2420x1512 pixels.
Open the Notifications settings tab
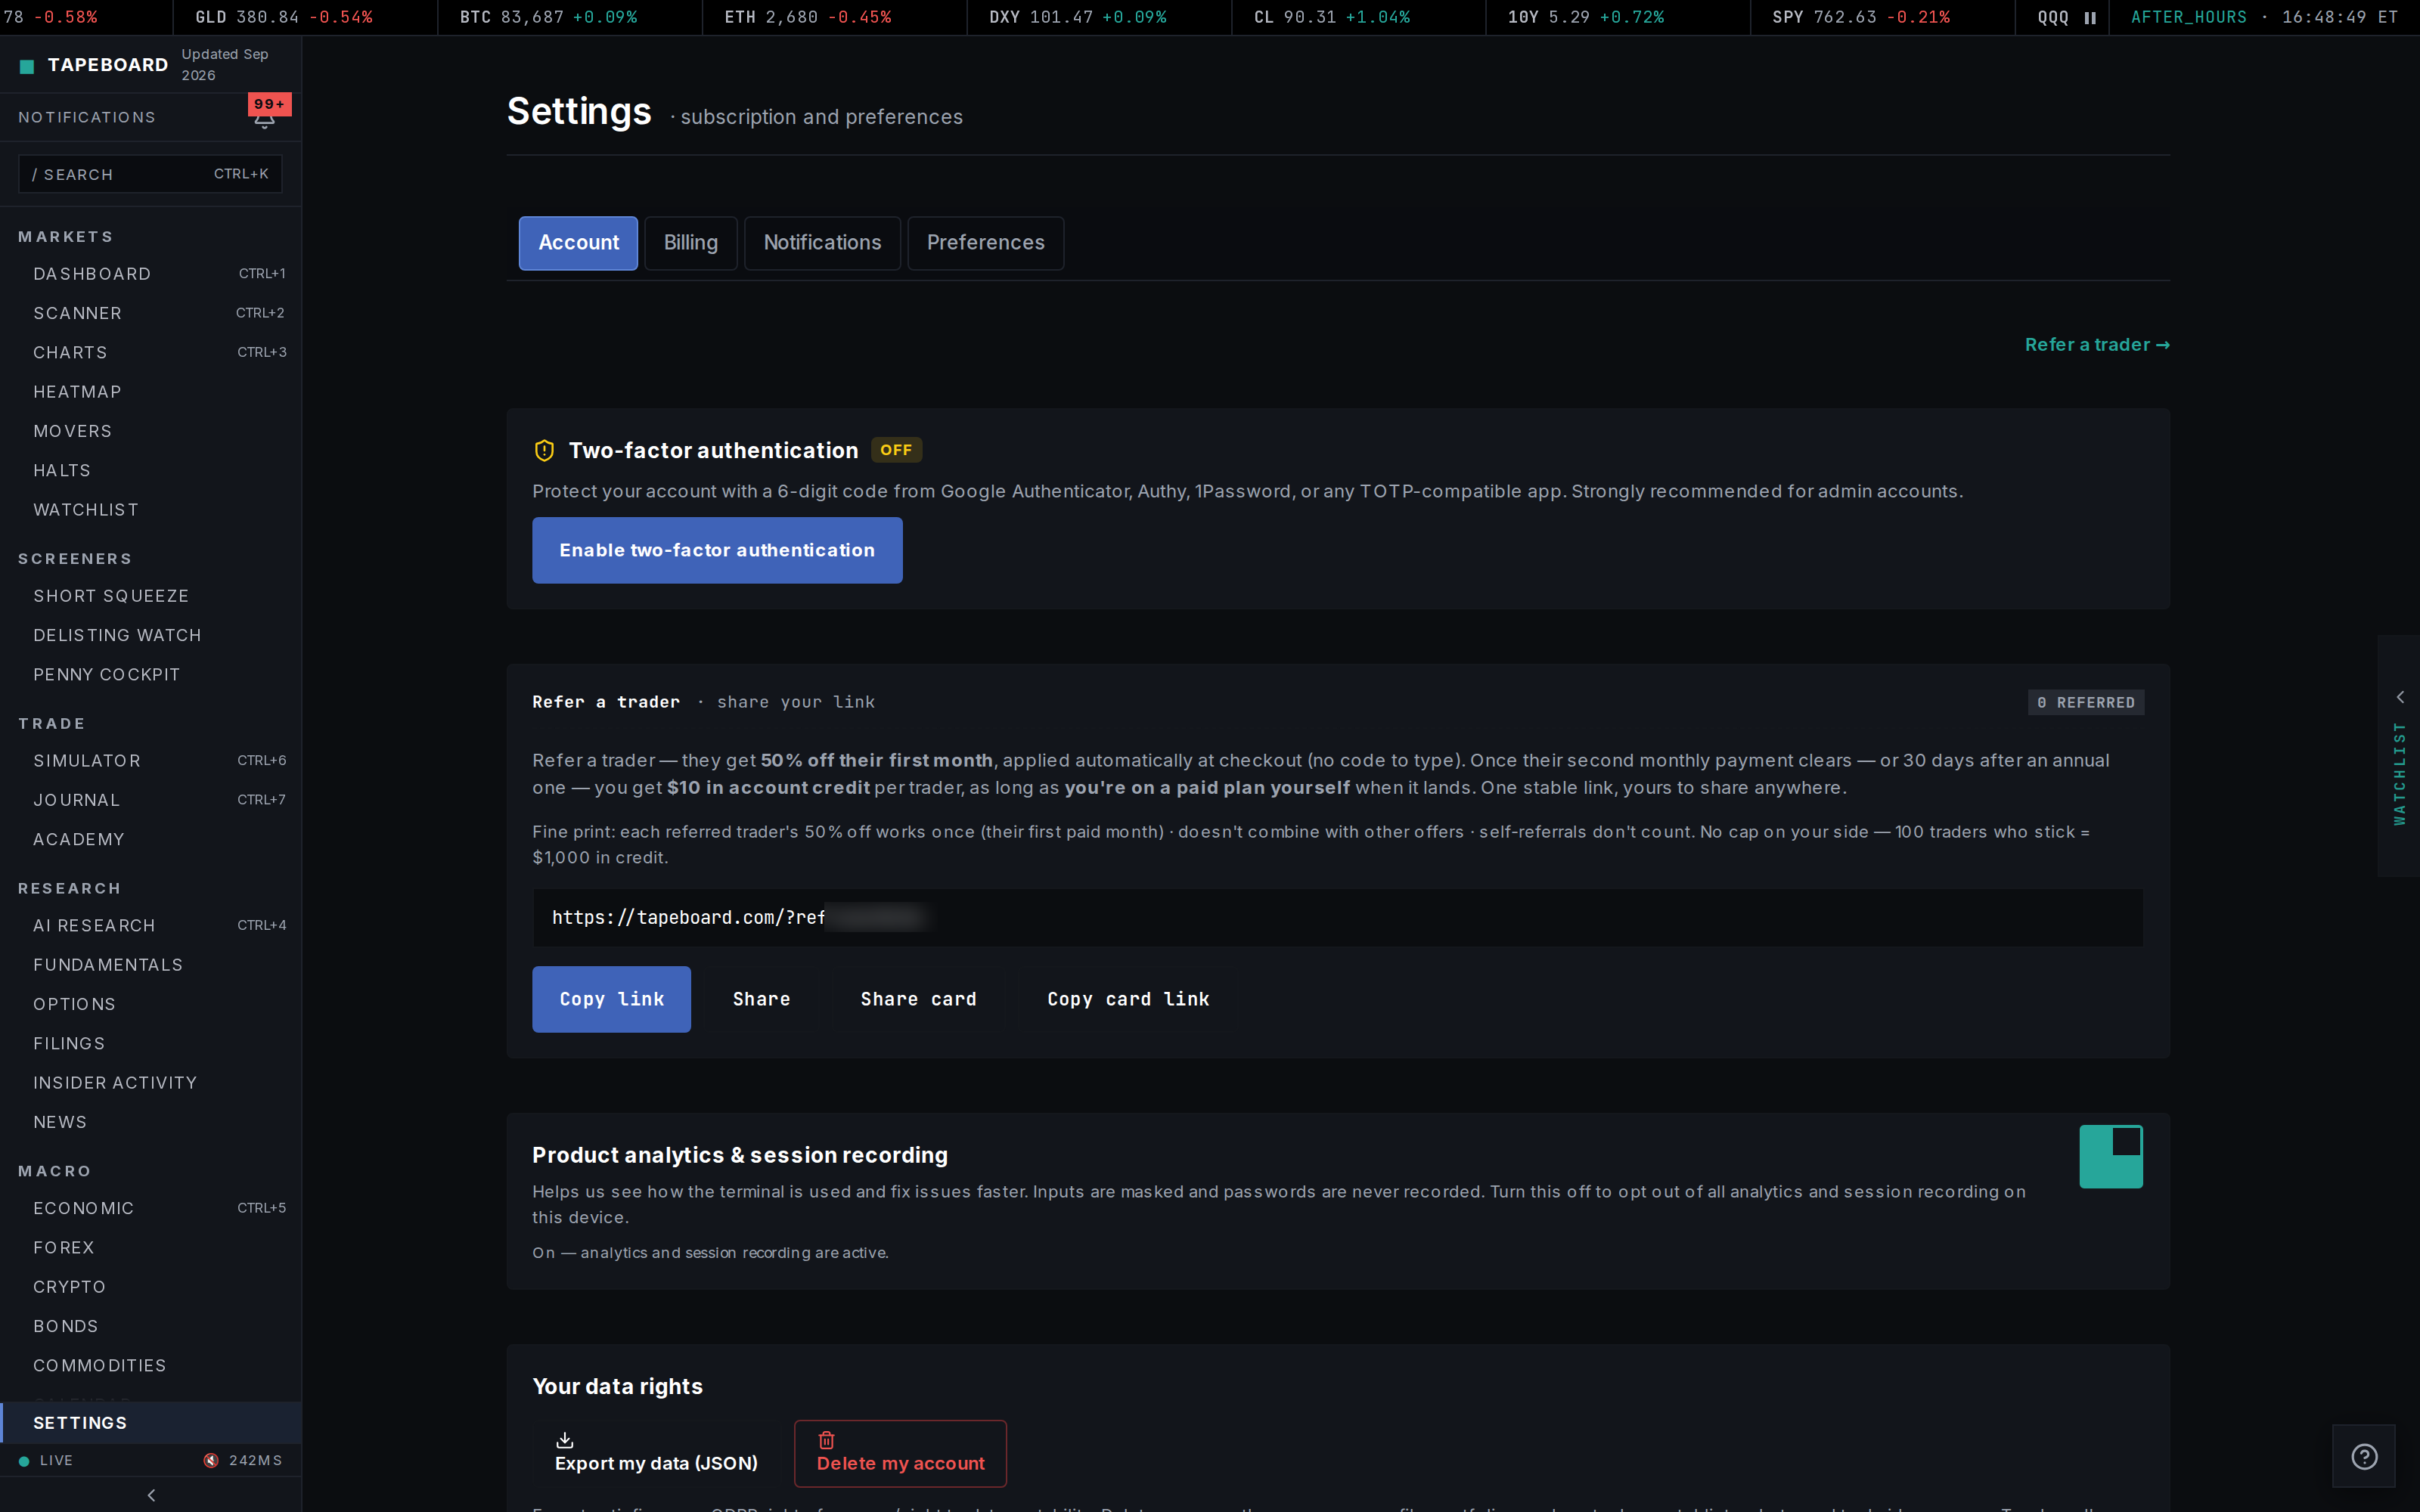click(822, 243)
